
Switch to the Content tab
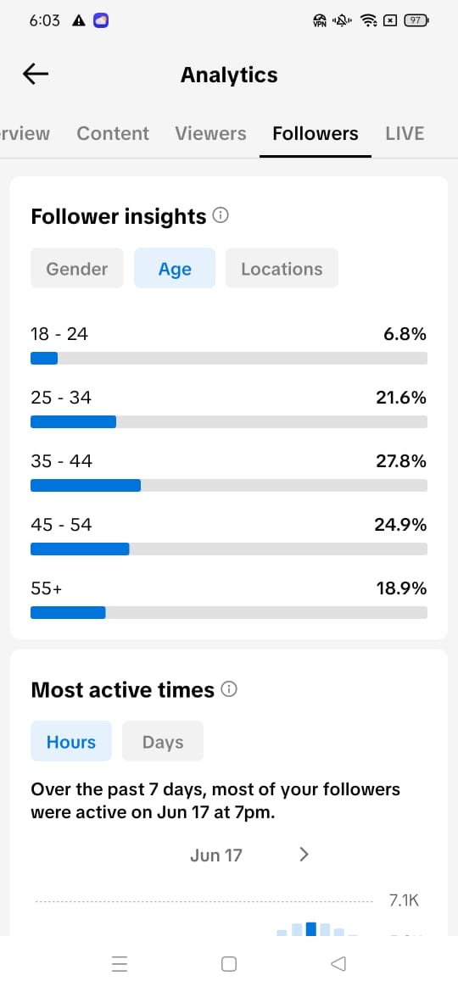coord(113,133)
